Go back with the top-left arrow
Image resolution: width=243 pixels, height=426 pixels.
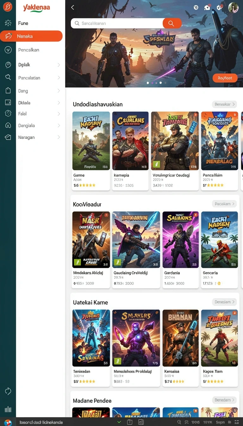(73, 7)
